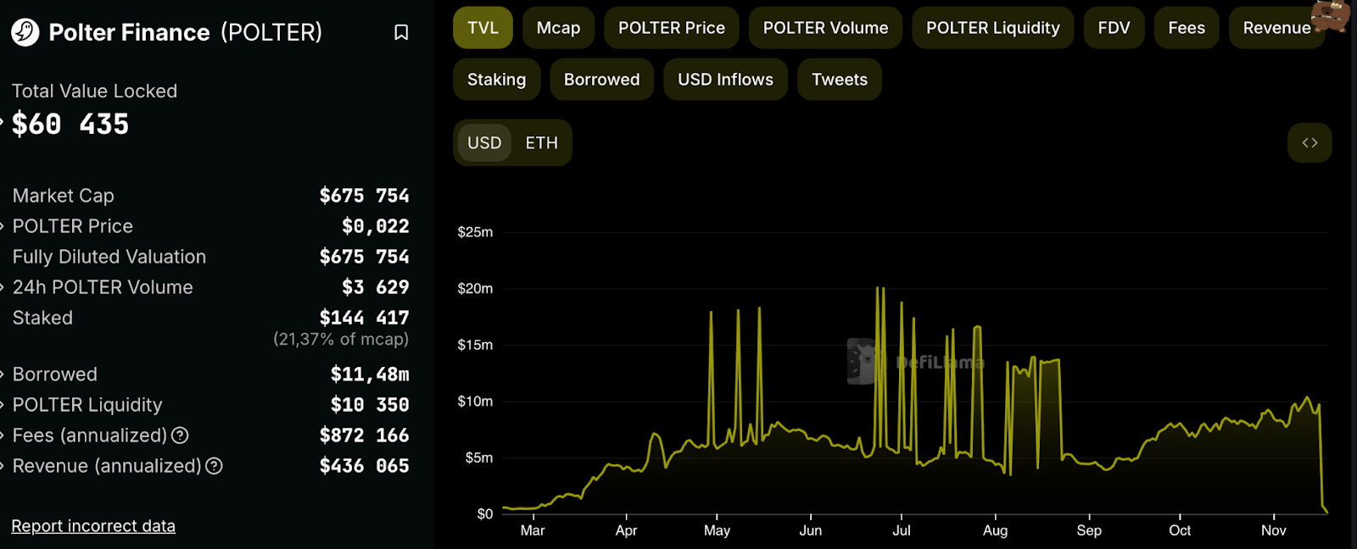This screenshot has height=549, width=1357.
Task: Click the $5m y-axis label
Action: tap(479, 457)
